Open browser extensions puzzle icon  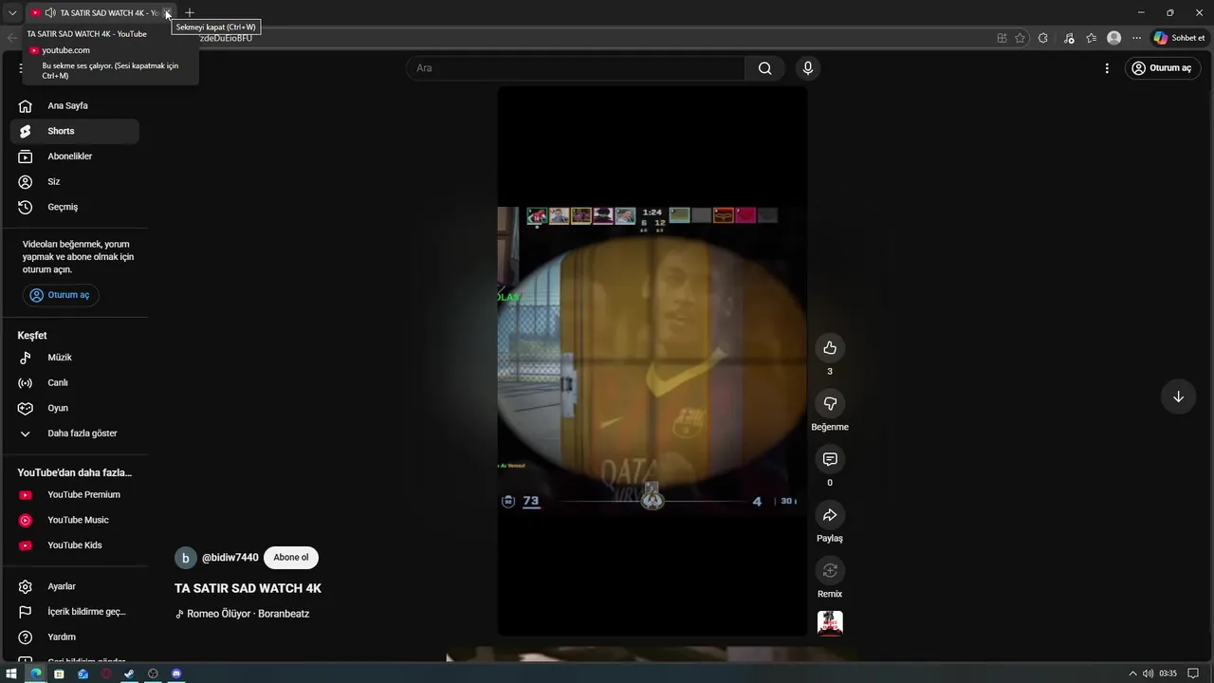coord(1043,38)
